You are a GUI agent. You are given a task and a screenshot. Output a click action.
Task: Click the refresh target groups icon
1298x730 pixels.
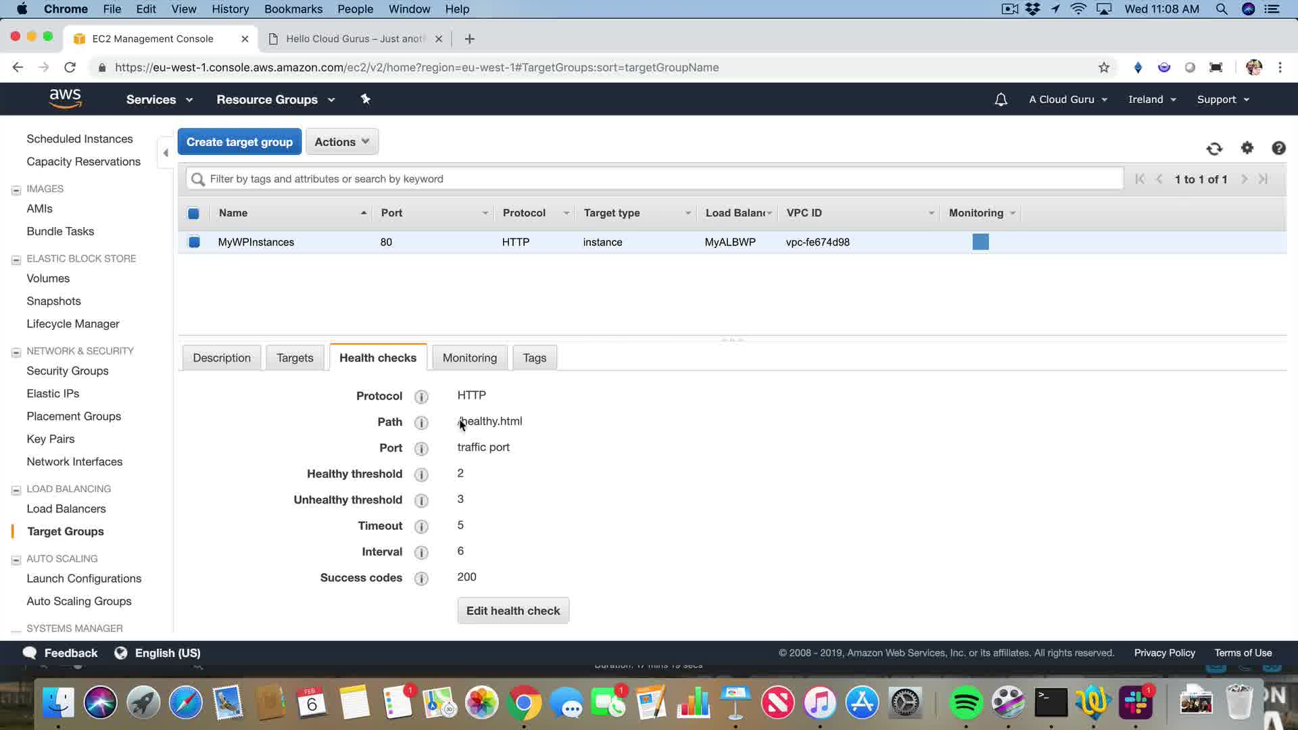1214,149
